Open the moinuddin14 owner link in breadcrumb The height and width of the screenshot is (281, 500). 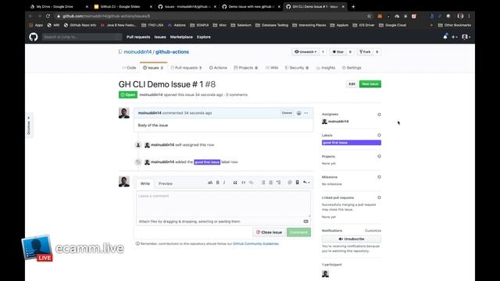[x=137, y=52]
